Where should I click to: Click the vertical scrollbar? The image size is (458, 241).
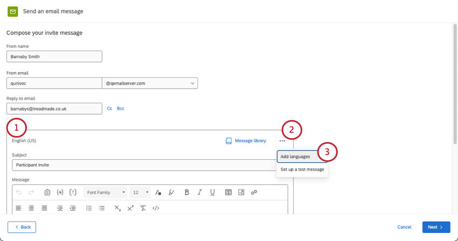(x=455, y=84)
